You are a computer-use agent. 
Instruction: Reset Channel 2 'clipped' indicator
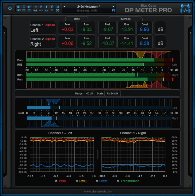tap(50, 39)
